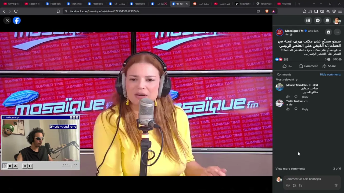Reply to Tintin Tantoun's comment

pyautogui.click(x=305, y=109)
